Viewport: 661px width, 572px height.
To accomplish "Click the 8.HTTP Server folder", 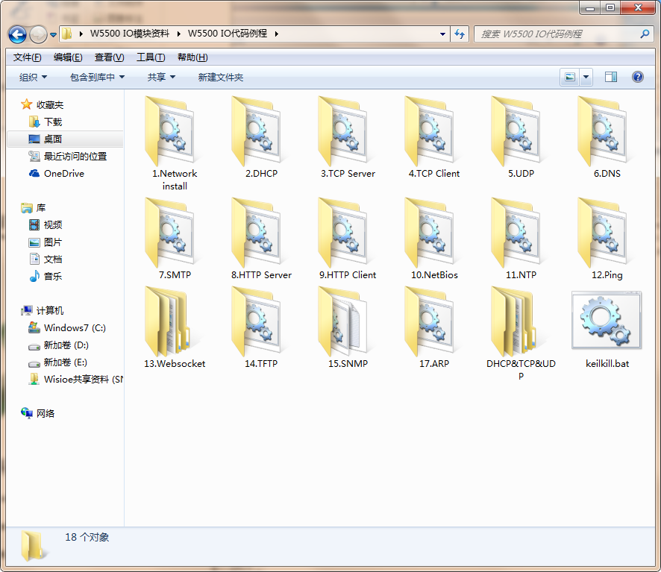I will pos(261,239).
